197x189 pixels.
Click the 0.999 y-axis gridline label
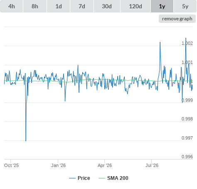[187, 100]
